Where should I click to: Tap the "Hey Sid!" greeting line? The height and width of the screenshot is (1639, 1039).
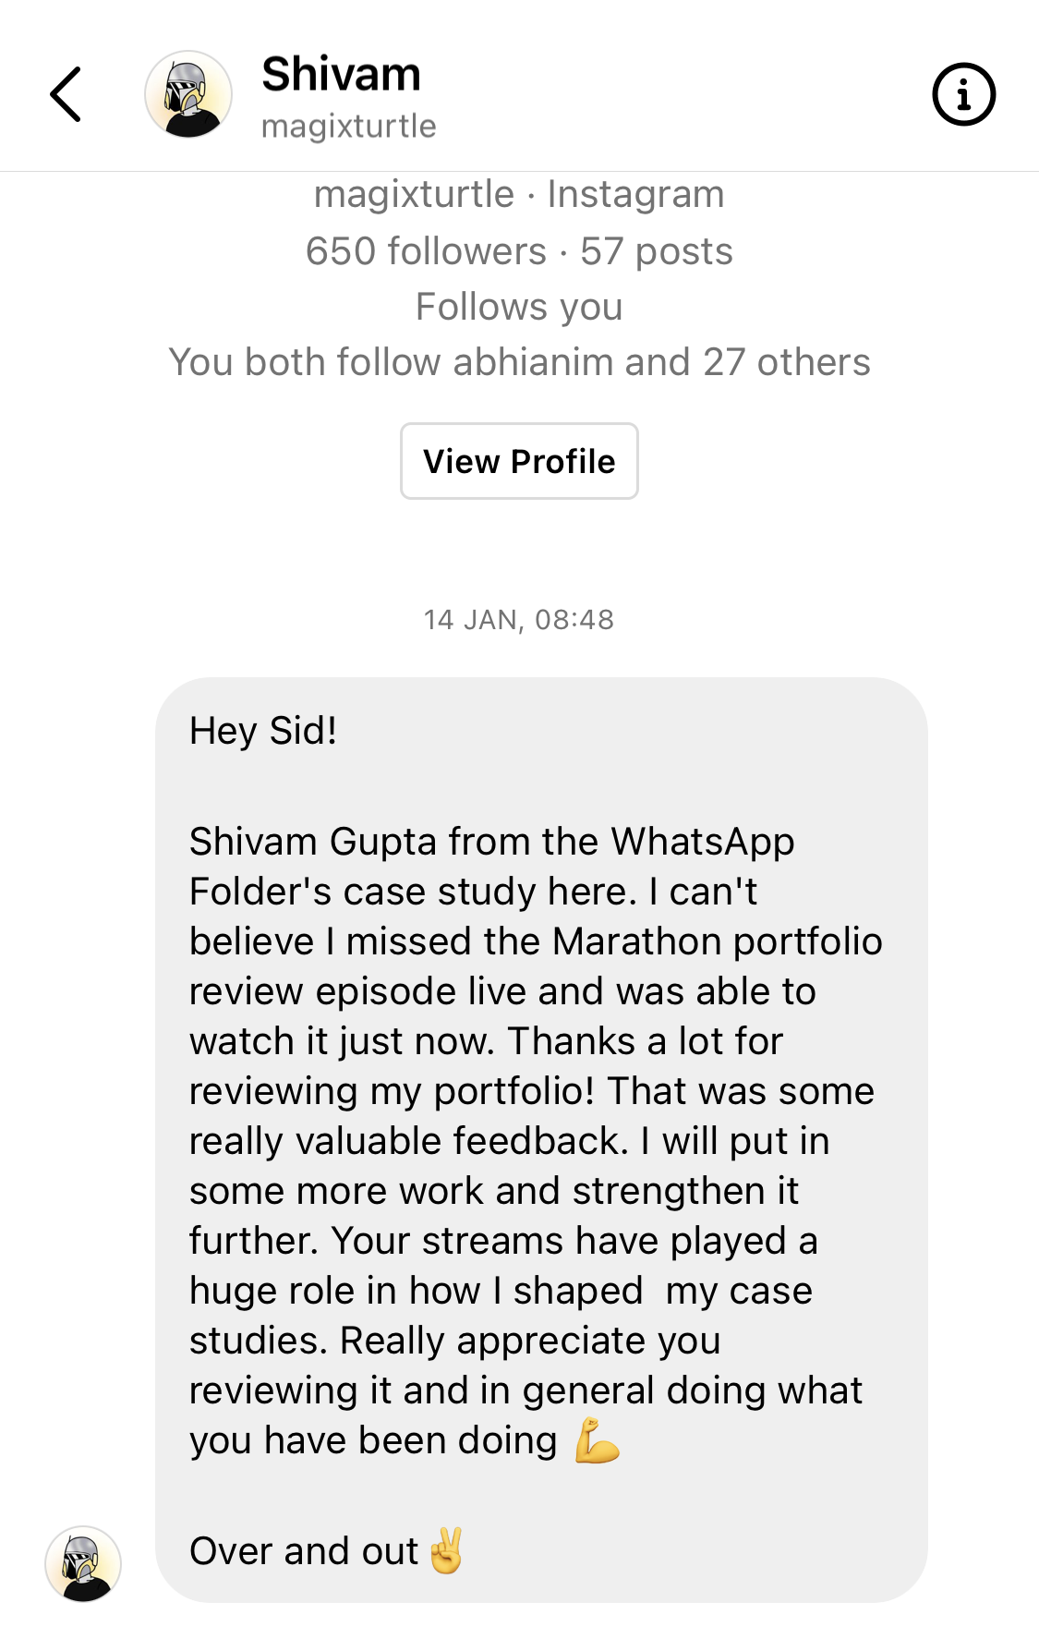tap(263, 731)
